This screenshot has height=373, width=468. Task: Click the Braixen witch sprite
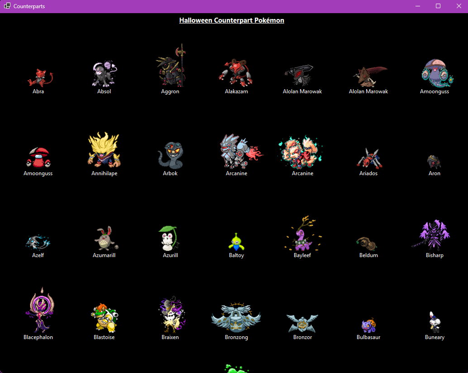point(172,314)
